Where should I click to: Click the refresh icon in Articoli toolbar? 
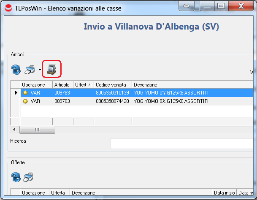click(x=16, y=70)
